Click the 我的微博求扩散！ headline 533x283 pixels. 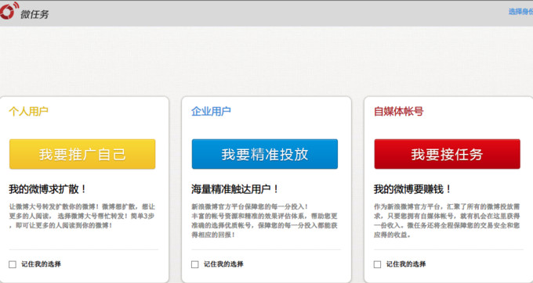[x=48, y=189]
